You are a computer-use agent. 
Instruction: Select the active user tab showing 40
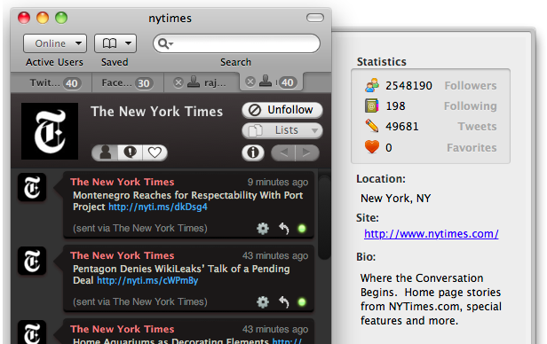272,82
